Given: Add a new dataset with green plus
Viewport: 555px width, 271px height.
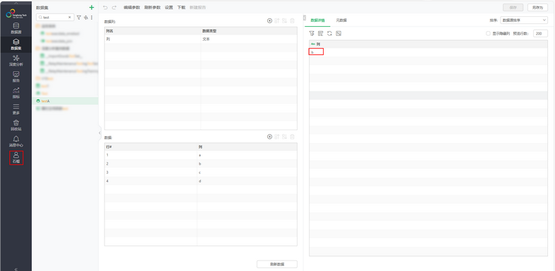Looking at the screenshot, I should click(x=92, y=8).
